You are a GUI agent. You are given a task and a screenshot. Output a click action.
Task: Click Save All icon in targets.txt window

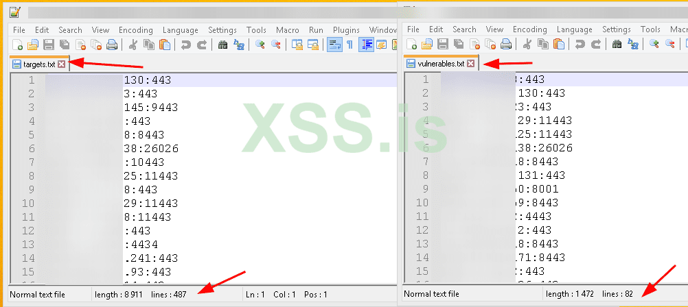coord(65,45)
